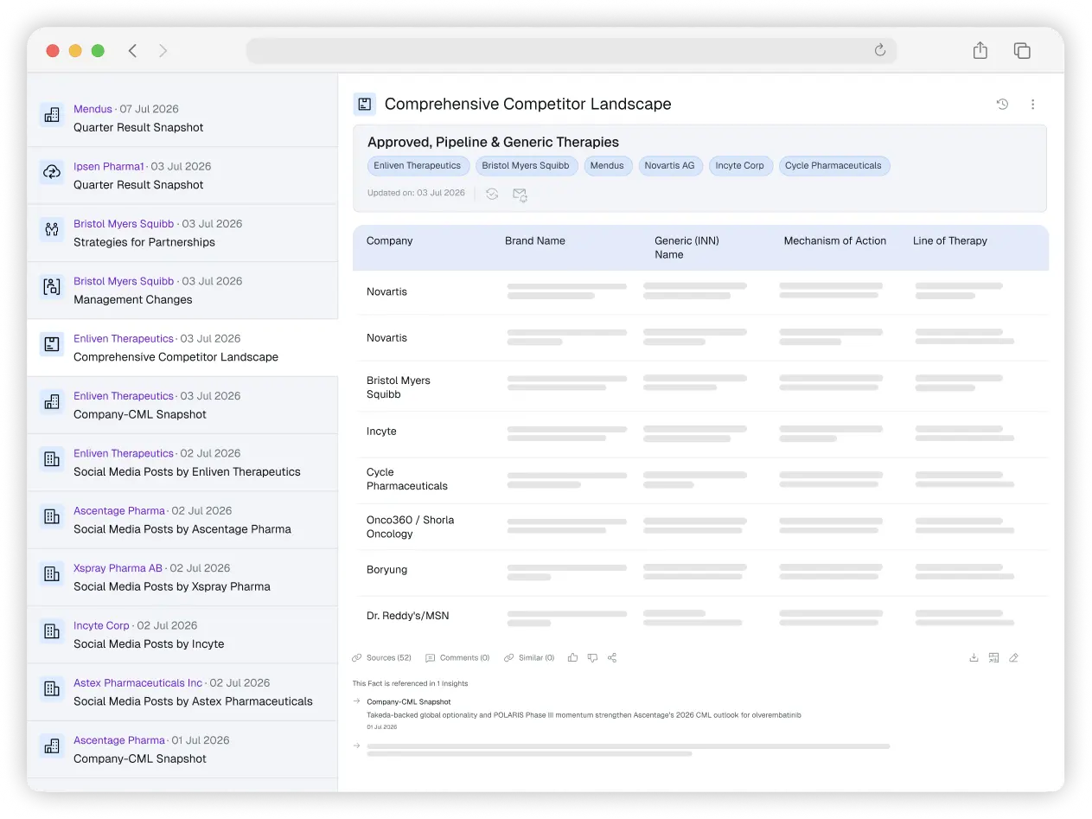Image resolution: width=1092 pixels, height=819 pixels.
Task: Click the browser back arrow
Action: coord(132,51)
